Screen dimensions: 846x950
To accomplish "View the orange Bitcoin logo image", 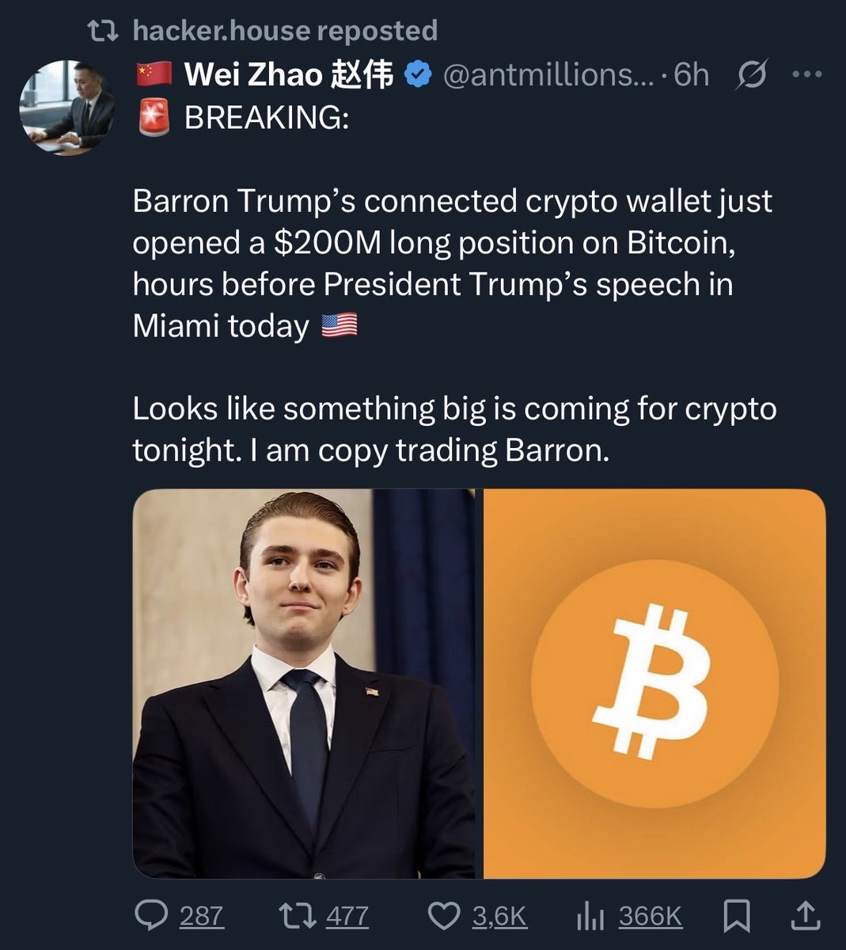I will [x=654, y=684].
